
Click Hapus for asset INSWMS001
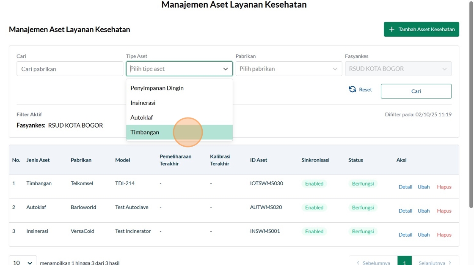[x=444, y=235]
